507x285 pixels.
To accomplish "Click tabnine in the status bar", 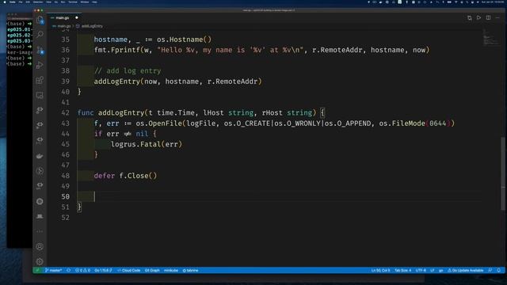I will click(190, 271).
